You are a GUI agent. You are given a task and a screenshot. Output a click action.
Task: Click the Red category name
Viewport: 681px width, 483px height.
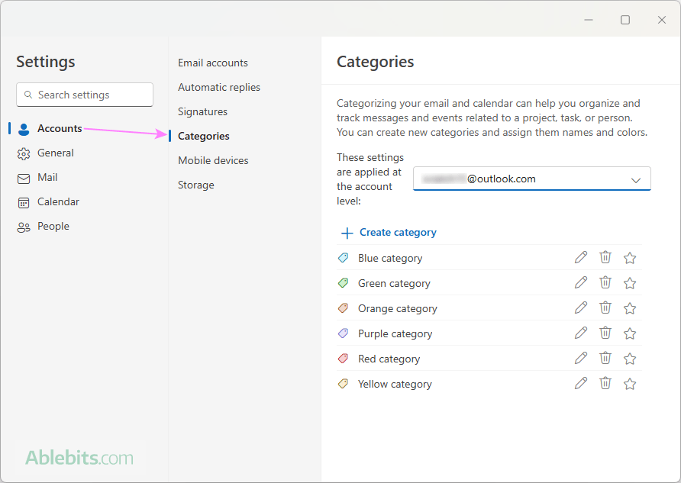click(x=389, y=359)
